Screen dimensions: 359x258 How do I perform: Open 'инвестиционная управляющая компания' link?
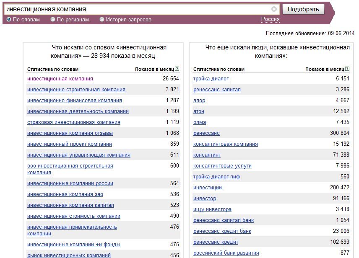click(79, 155)
